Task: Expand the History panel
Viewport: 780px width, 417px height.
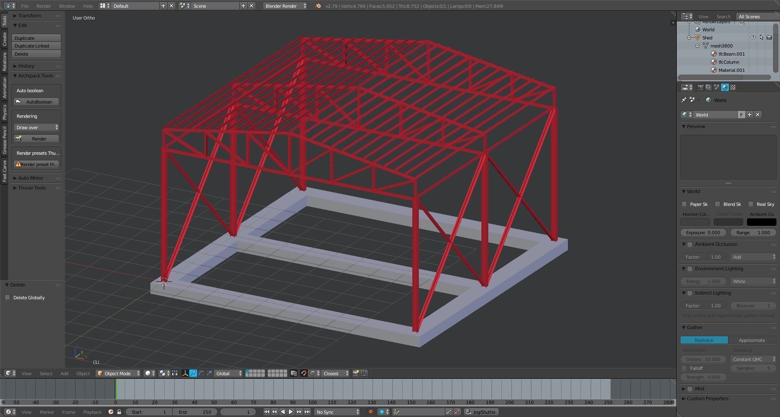Action: click(26, 66)
